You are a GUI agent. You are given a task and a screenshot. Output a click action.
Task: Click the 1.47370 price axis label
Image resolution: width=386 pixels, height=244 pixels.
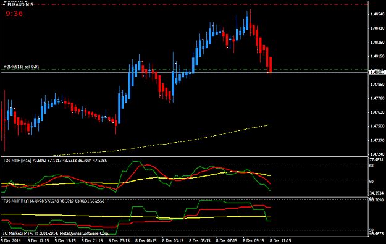click(x=377, y=140)
